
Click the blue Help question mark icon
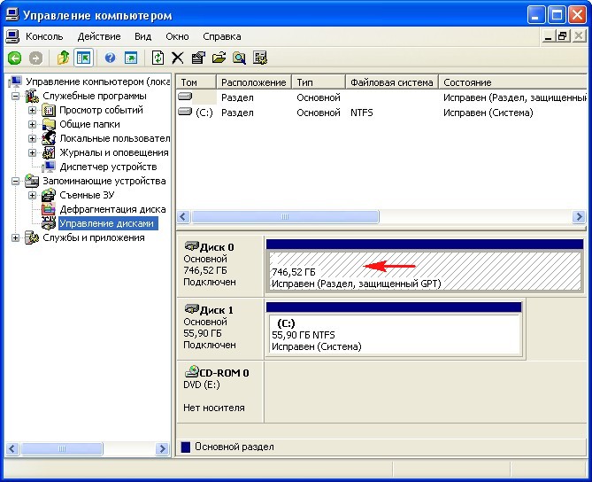pyautogui.click(x=110, y=58)
